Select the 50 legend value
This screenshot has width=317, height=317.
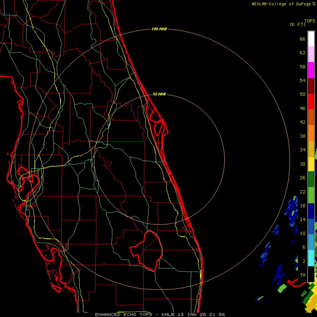[x=303, y=94]
